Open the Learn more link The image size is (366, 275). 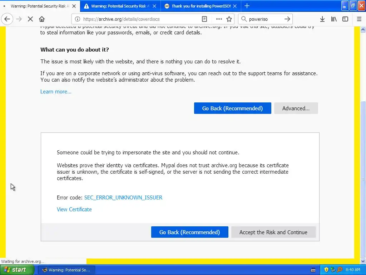[56, 92]
